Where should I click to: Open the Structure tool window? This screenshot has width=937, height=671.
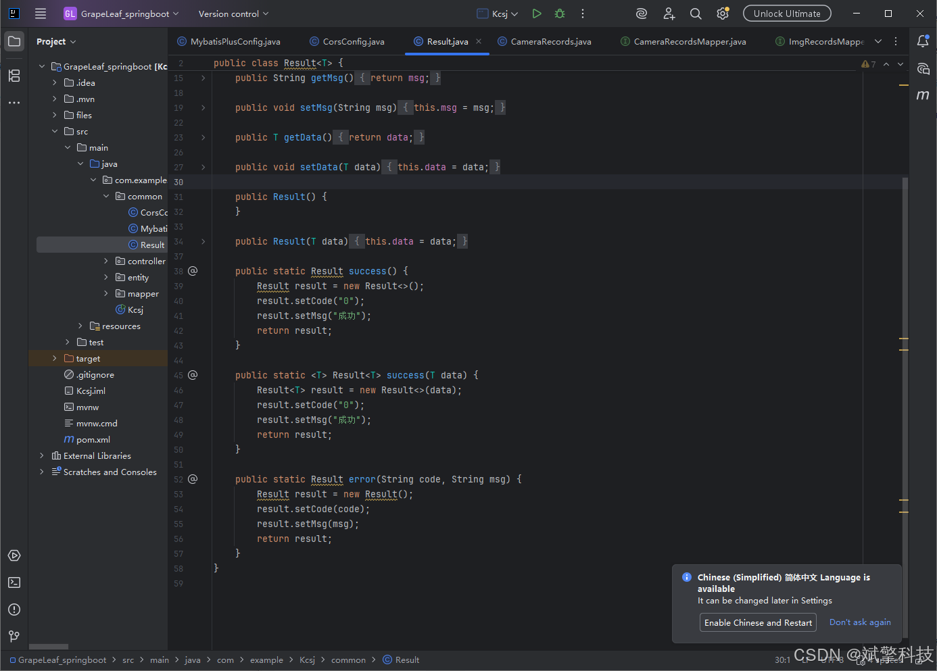(x=14, y=76)
